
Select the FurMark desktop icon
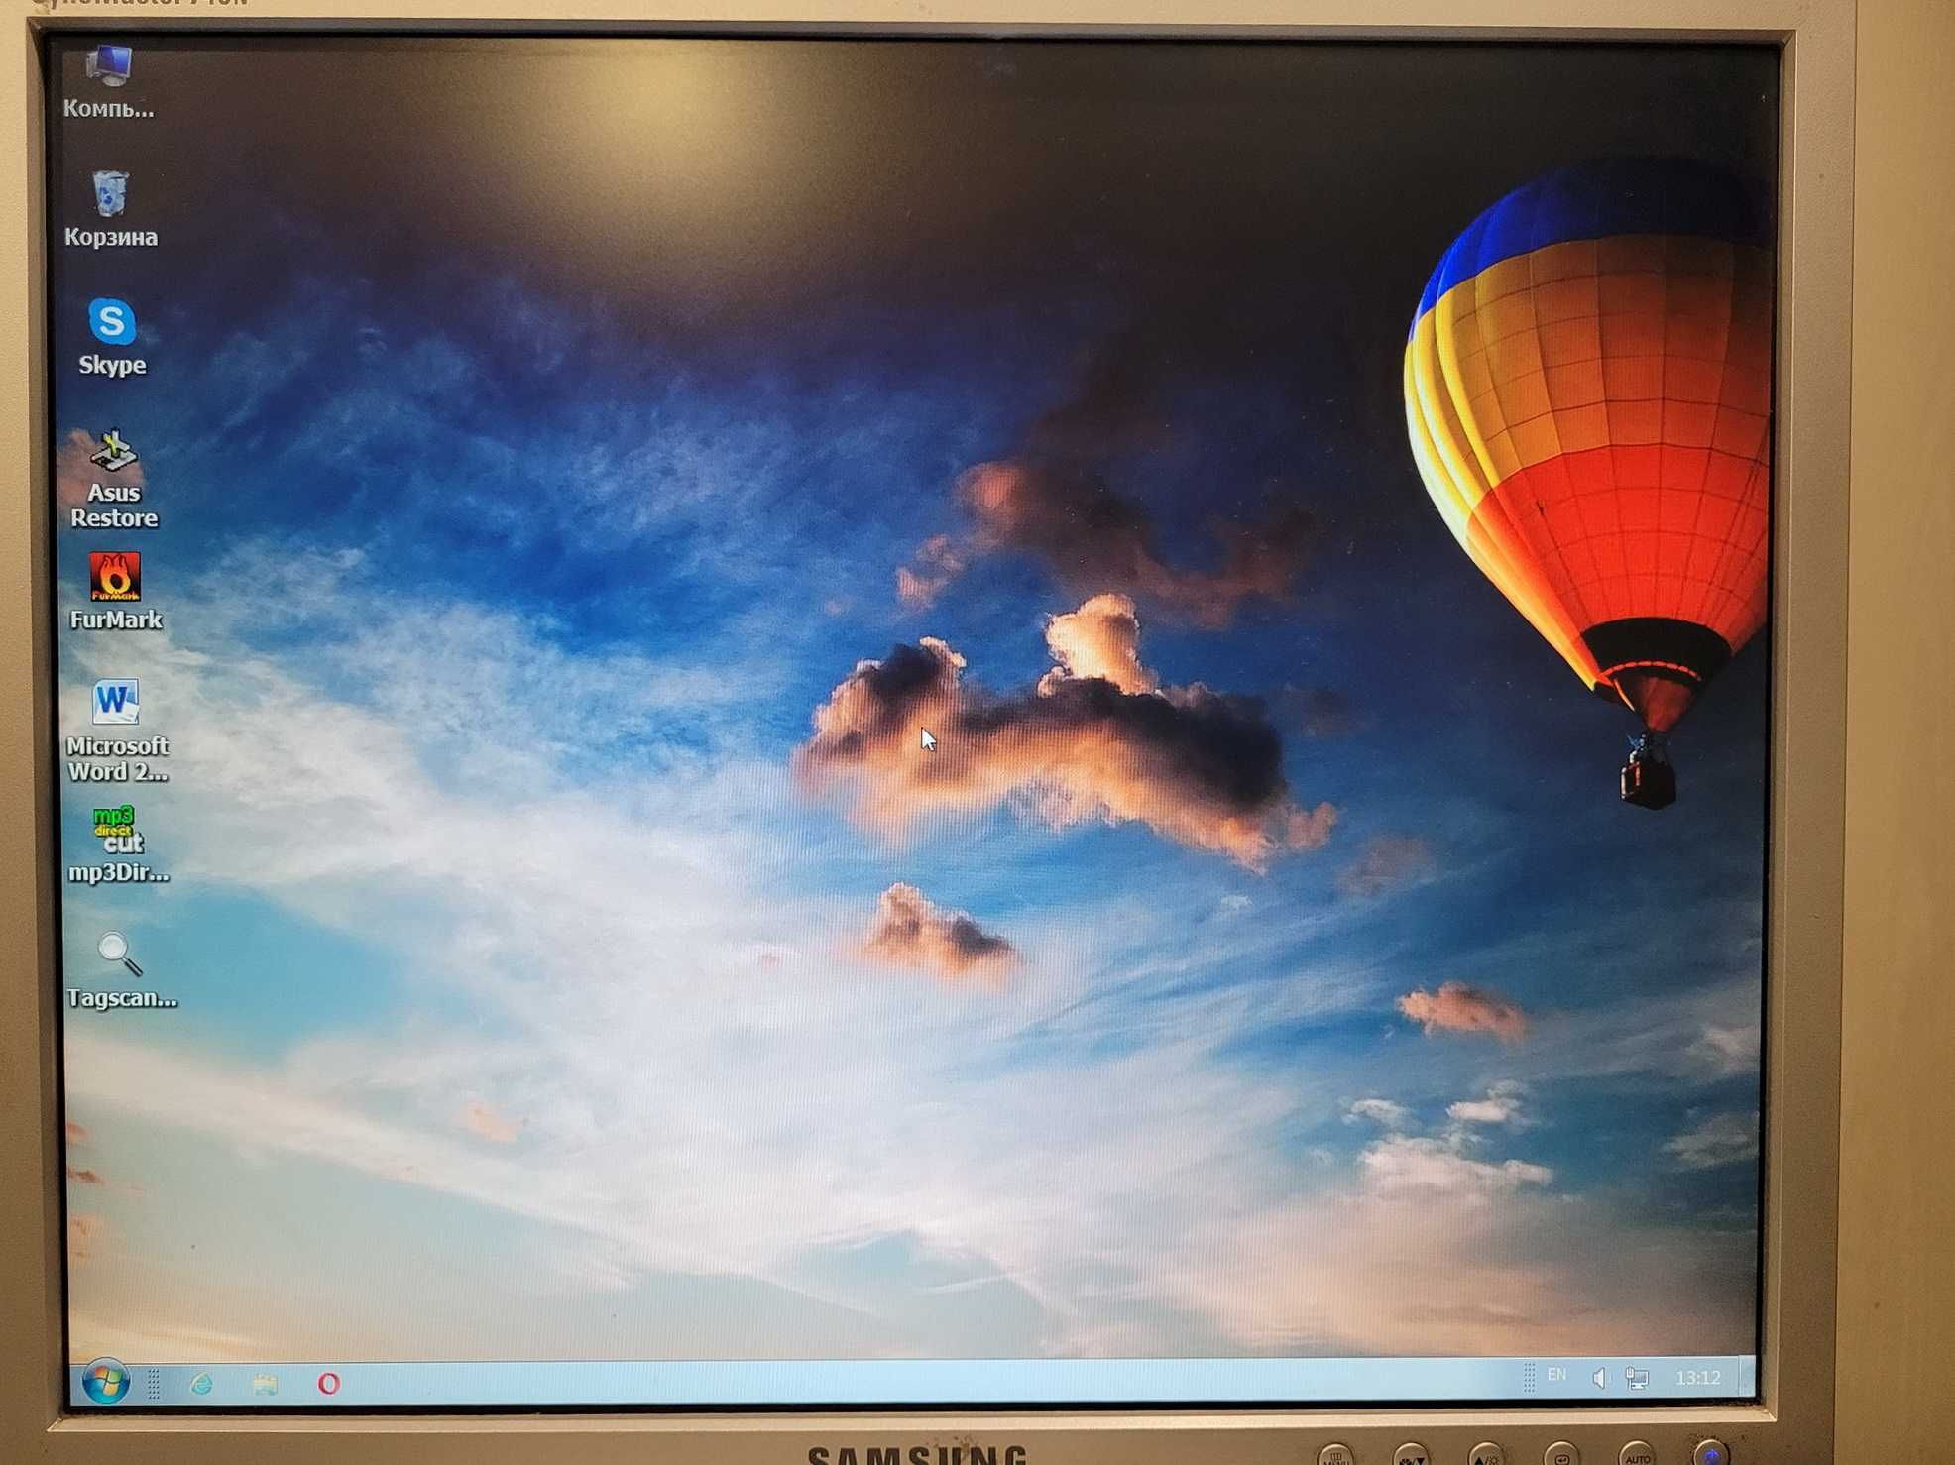(115, 577)
